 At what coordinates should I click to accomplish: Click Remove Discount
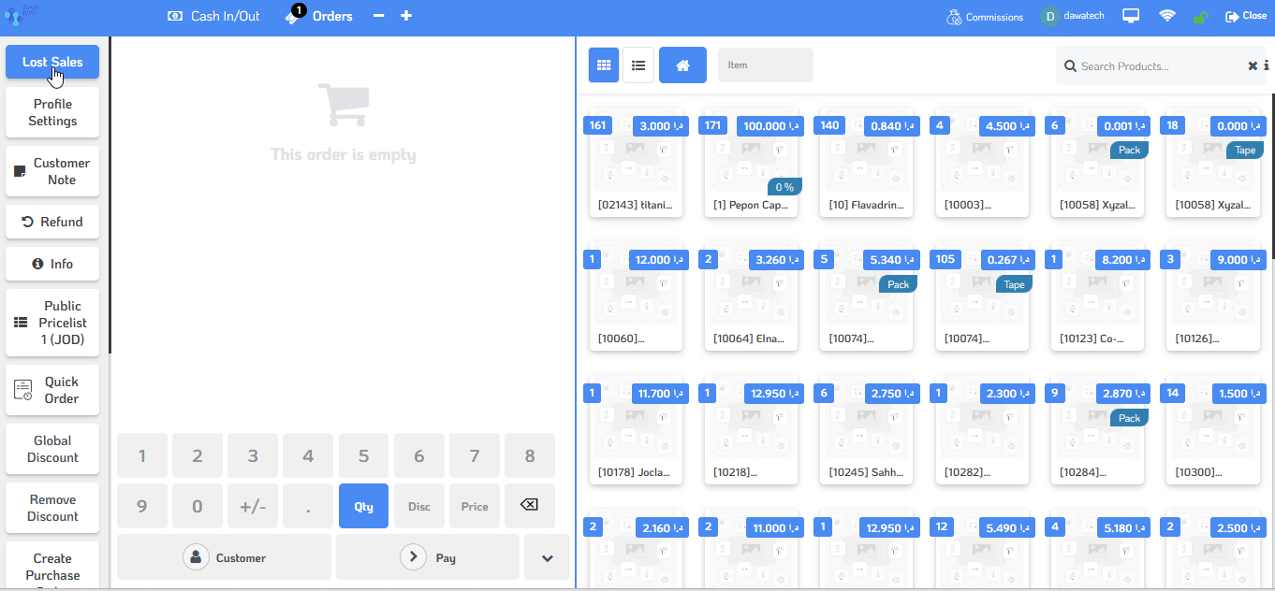tap(52, 508)
